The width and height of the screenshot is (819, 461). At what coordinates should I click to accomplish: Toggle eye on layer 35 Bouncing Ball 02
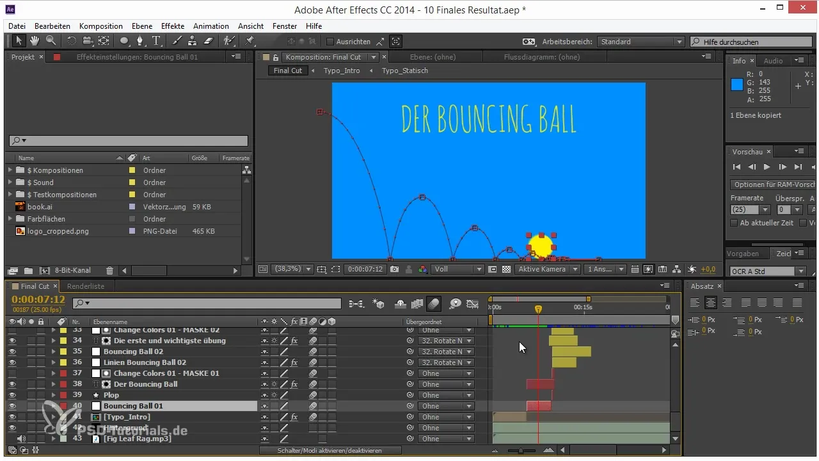(12, 352)
